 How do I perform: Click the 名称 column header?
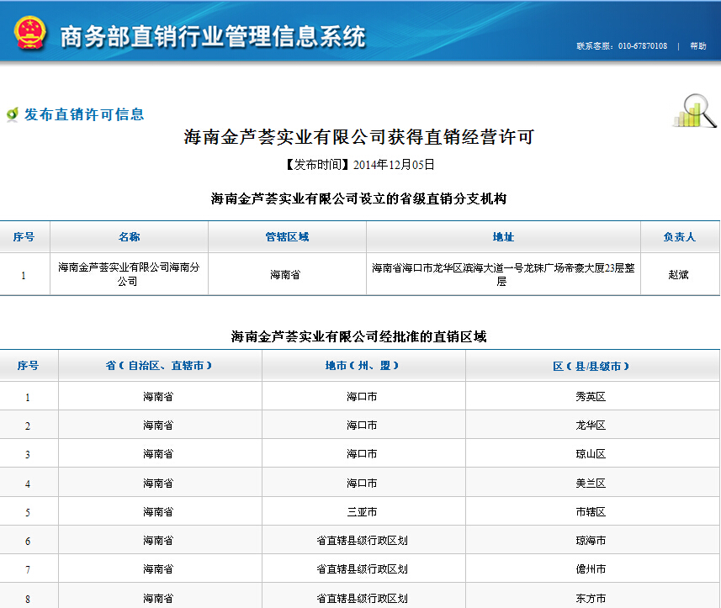(129, 237)
